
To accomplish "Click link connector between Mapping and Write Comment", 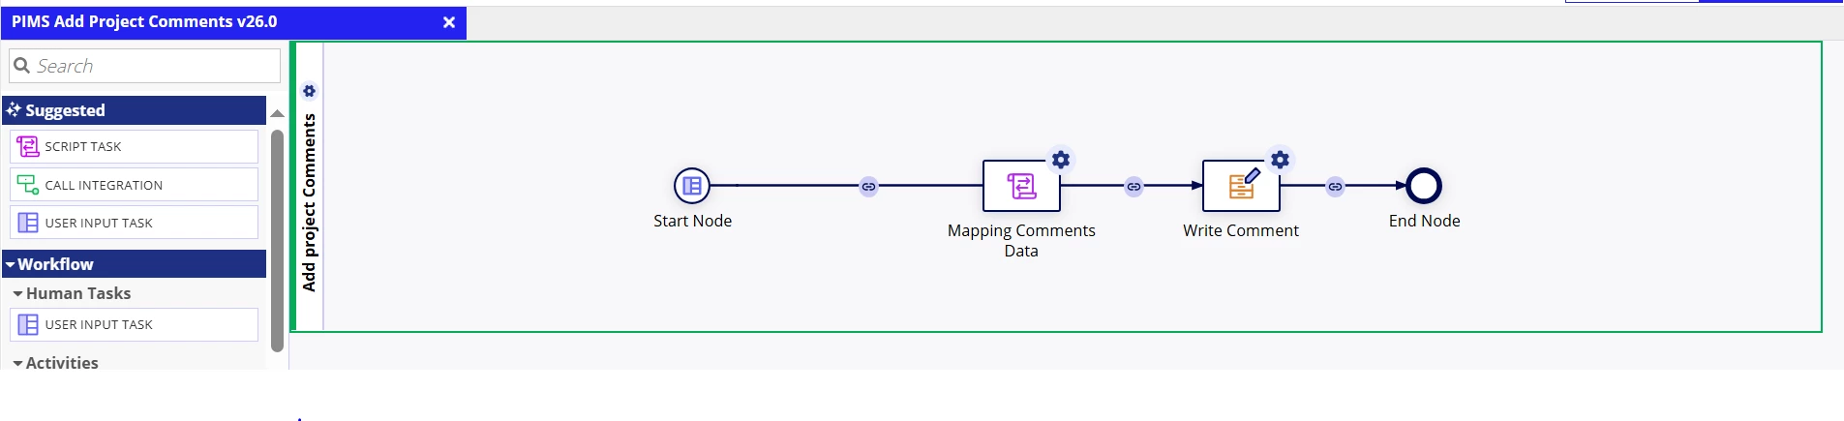I will click(1134, 186).
